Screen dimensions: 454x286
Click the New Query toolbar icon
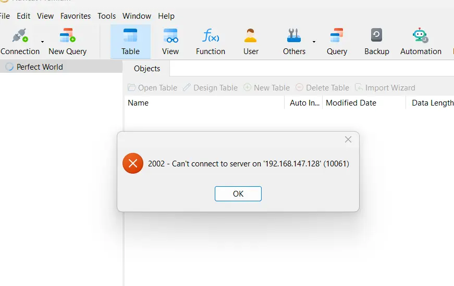pos(67,35)
